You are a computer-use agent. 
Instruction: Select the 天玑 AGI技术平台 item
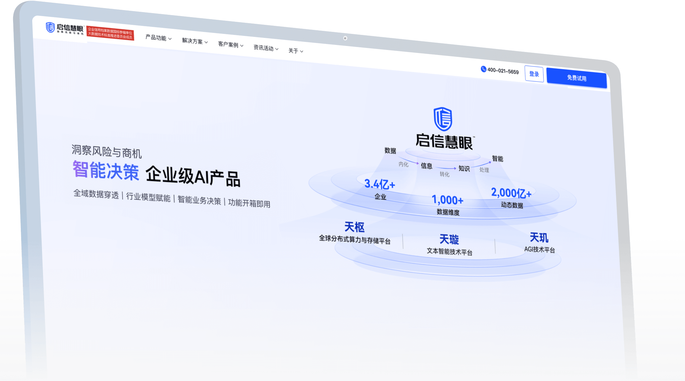(539, 243)
